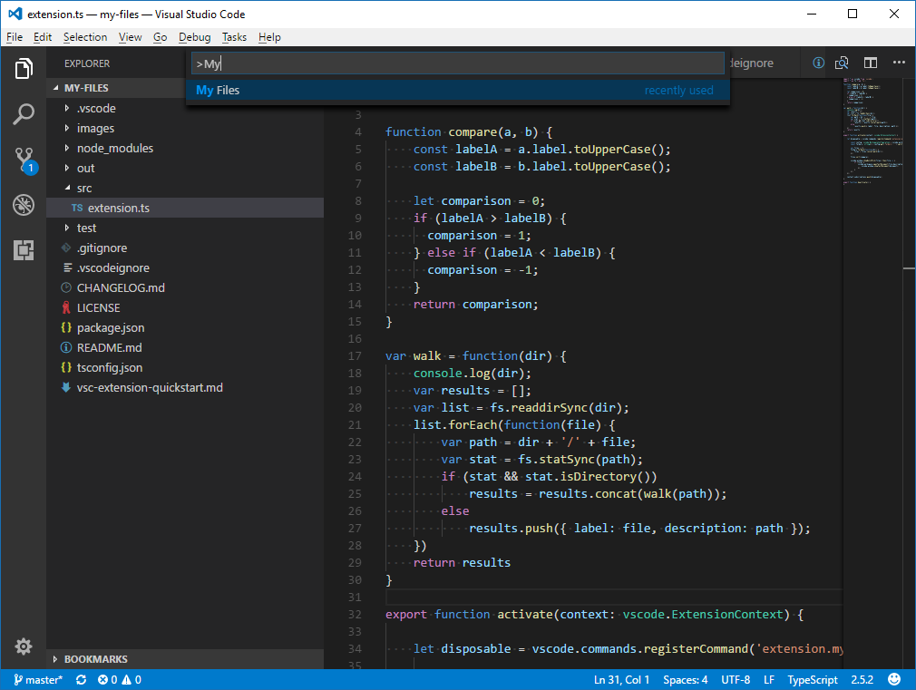Viewport: 916px width, 690px height.
Task: Click the 'activate' function name on line 32
Action: [x=524, y=614]
